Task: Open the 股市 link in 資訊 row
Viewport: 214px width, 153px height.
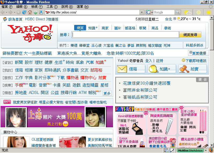Action: [29, 62]
